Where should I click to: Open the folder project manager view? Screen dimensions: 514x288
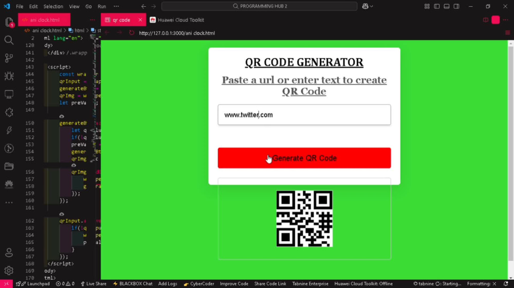[9, 166]
